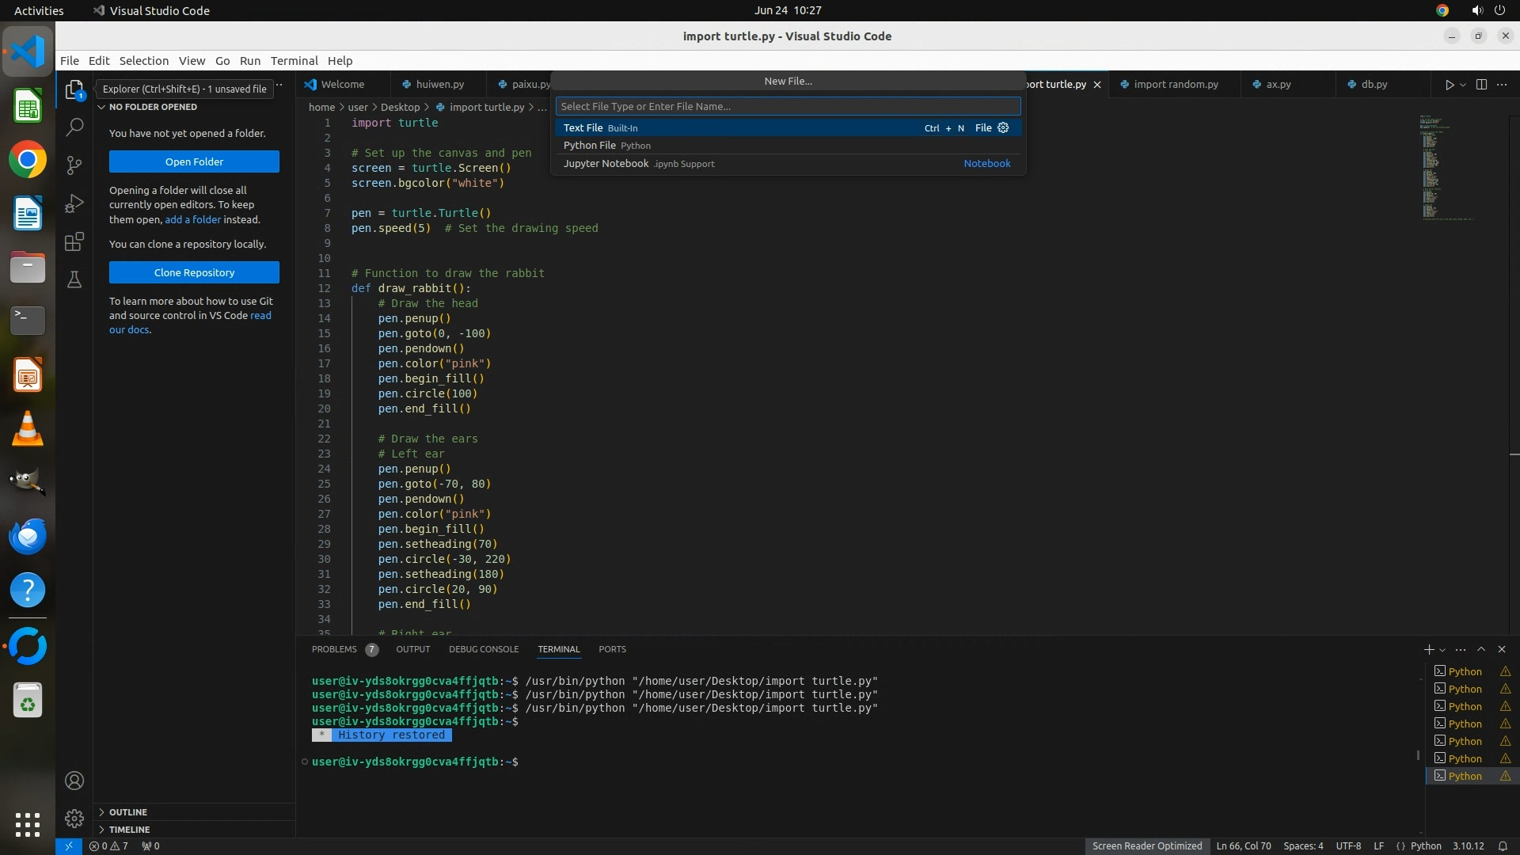Open Run and Debug view
1520x855 pixels.
click(x=74, y=203)
